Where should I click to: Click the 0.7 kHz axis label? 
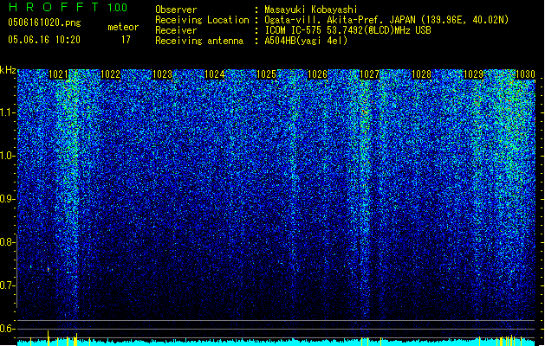(x=7, y=285)
